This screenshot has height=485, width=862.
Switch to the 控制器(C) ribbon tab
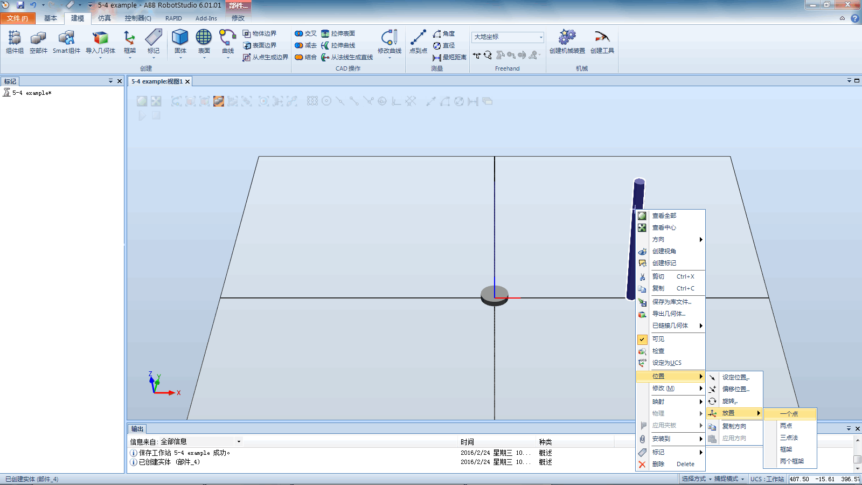click(138, 18)
